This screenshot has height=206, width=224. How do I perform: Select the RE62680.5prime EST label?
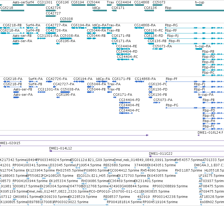117,165
